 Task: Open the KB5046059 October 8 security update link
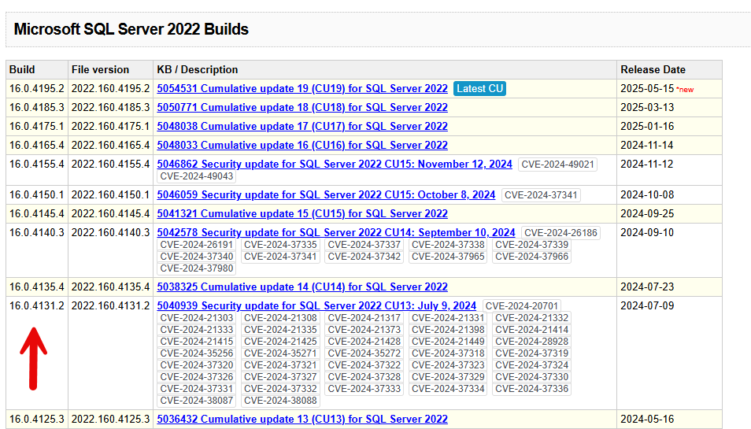click(x=326, y=194)
